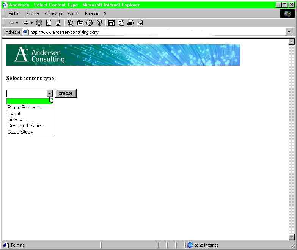
Task: Go back with the Back arrow
Action: click(x=11, y=23)
